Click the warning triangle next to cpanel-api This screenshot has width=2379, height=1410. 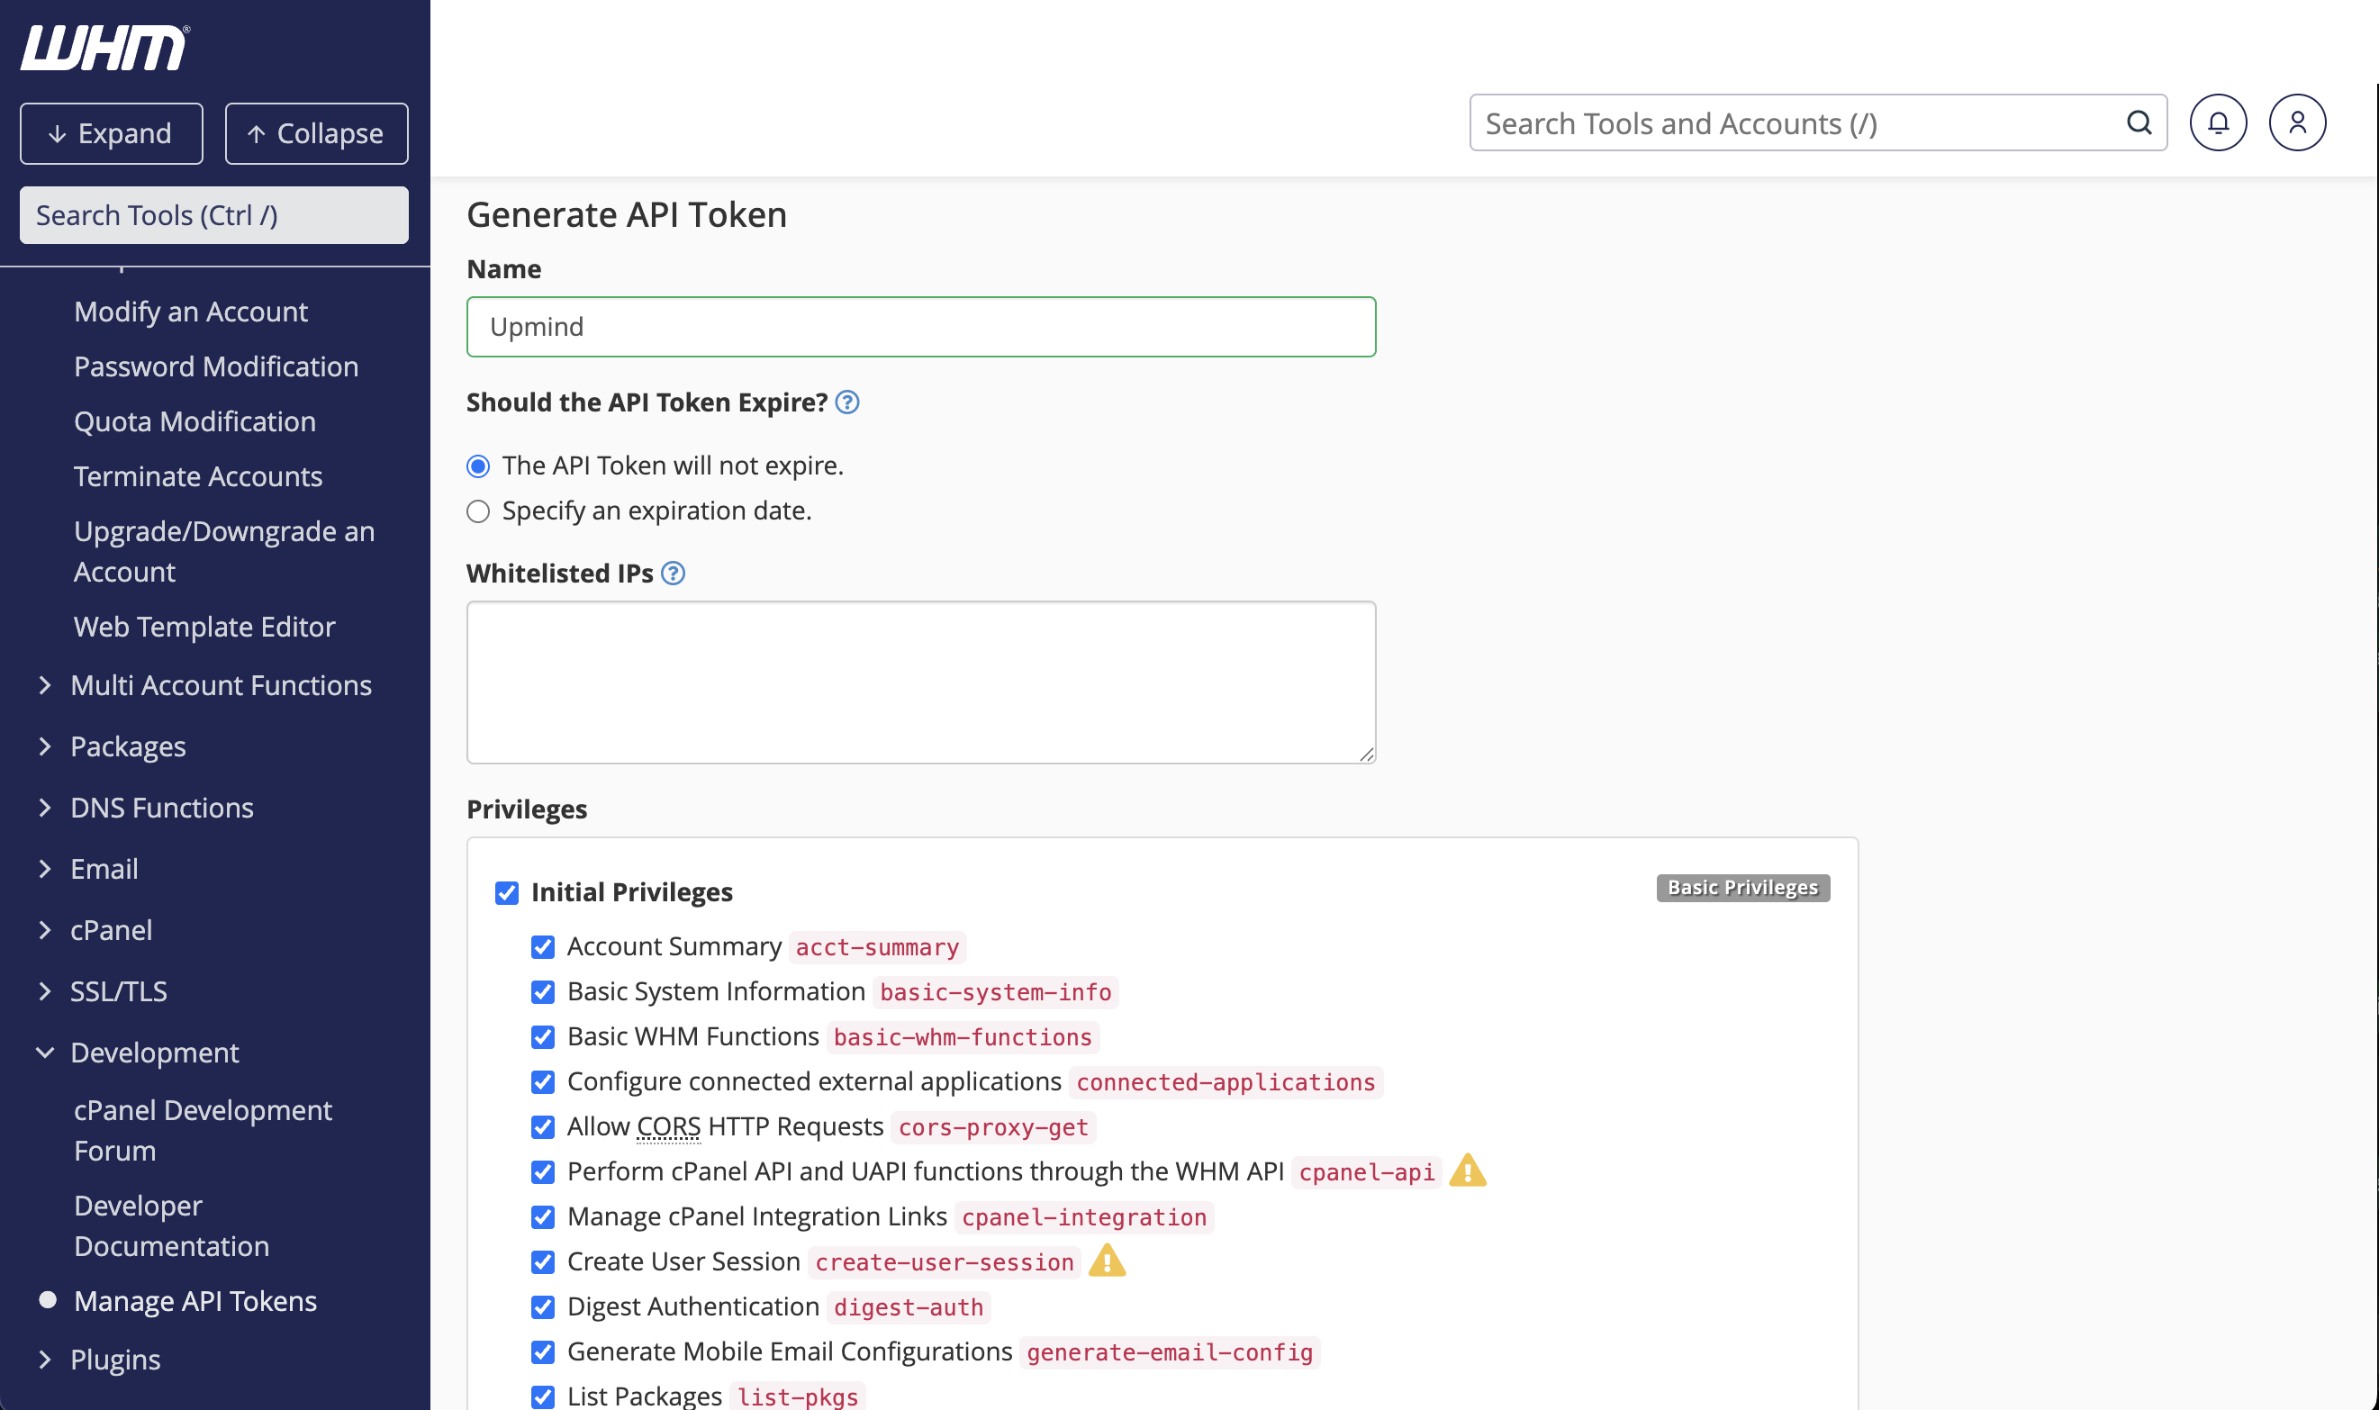tap(1467, 1170)
